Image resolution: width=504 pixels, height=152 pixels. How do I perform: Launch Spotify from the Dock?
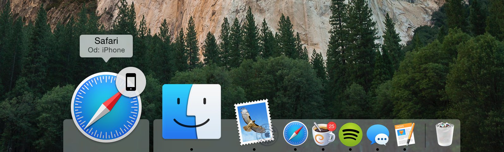350,134
